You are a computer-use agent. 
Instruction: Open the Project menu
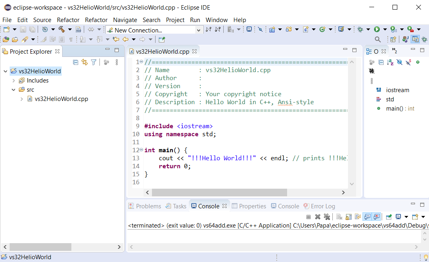(x=175, y=20)
